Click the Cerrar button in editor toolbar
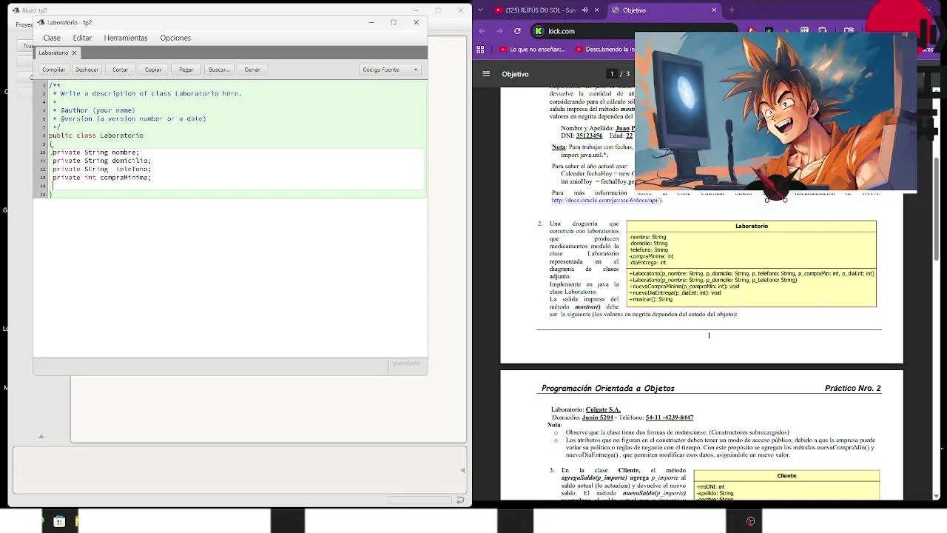This screenshot has height=533, width=947. (x=252, y=70)
